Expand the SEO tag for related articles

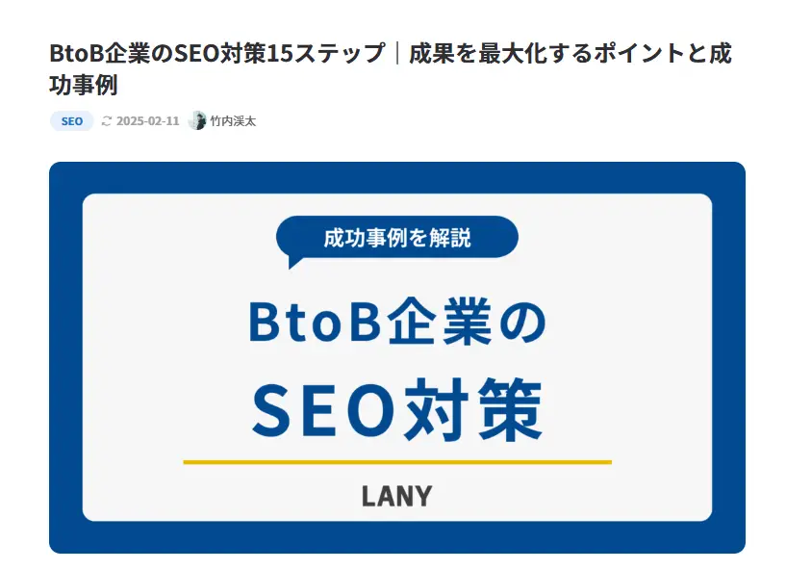[70, 121]
